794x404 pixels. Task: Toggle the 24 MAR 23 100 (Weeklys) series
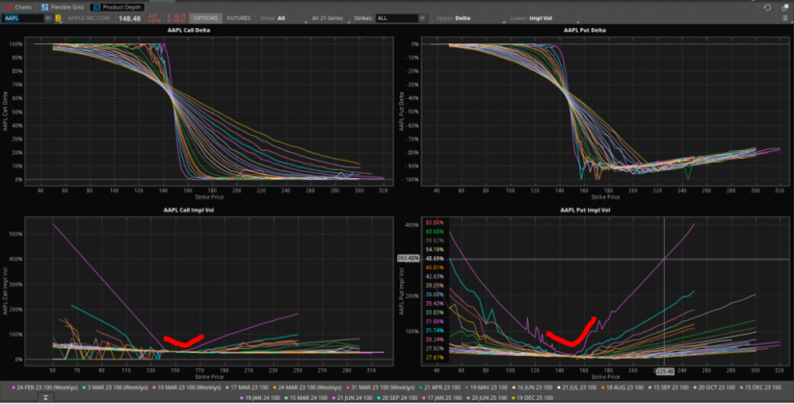(307, 388)
